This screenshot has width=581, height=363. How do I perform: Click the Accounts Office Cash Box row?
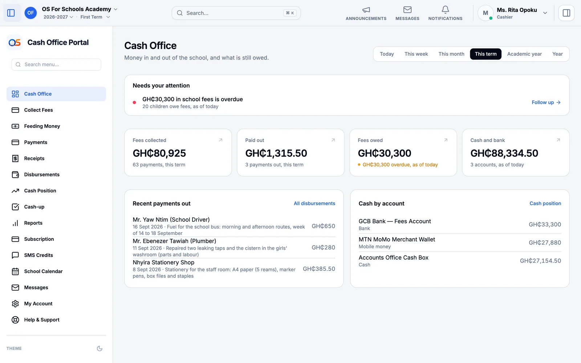460,261
